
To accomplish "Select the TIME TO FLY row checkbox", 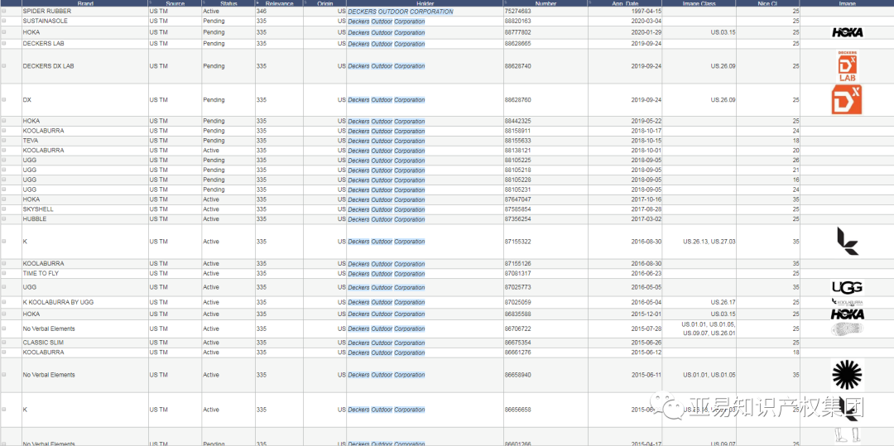I will click(5, 273).
